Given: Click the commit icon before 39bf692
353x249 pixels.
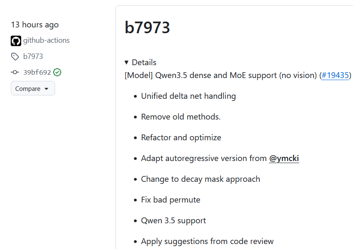Looking at the screenshot, I should (x=15, y=72).
